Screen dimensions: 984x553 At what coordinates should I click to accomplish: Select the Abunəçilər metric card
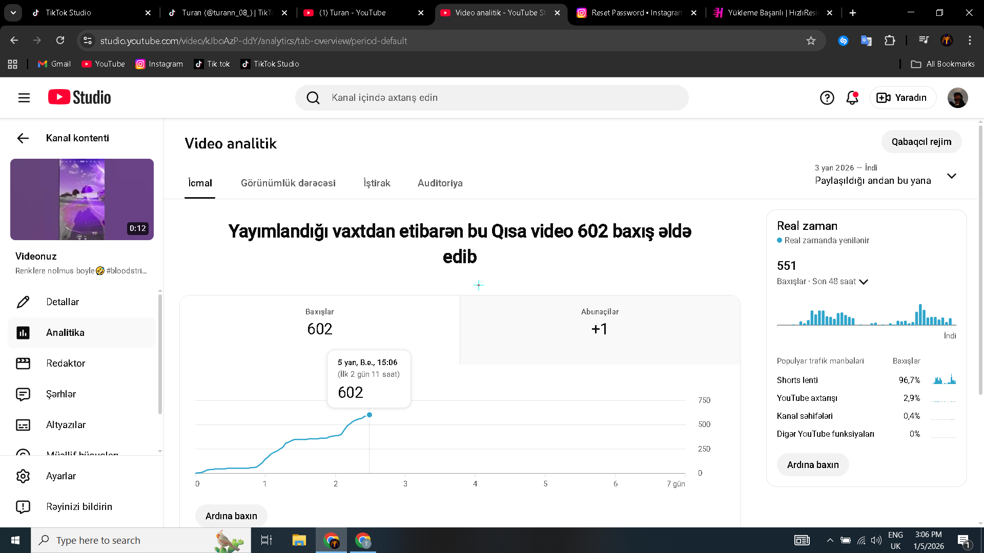tap(600, 330)
